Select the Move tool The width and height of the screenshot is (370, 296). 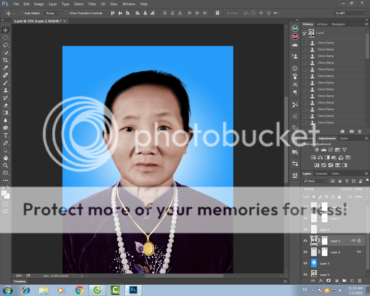click(x=5, y=30)
